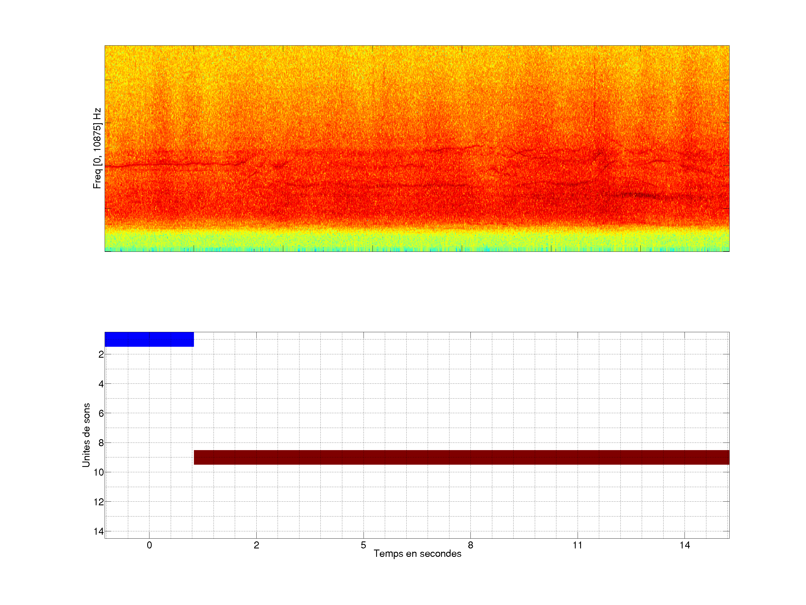Click the 'Temps en secondes' axis label
The height and width of the screenshot is (605, 806).
pyautogui.click(x=417, y=553)
